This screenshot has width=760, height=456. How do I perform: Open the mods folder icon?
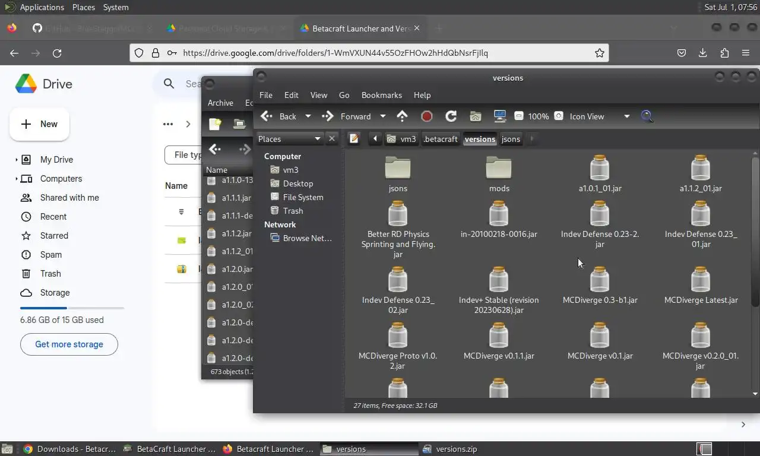click(x=499, y=167)
